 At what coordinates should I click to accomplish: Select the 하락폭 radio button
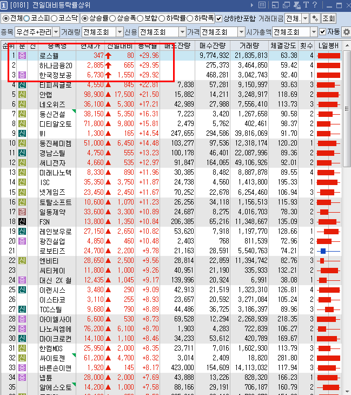(190, 18)
